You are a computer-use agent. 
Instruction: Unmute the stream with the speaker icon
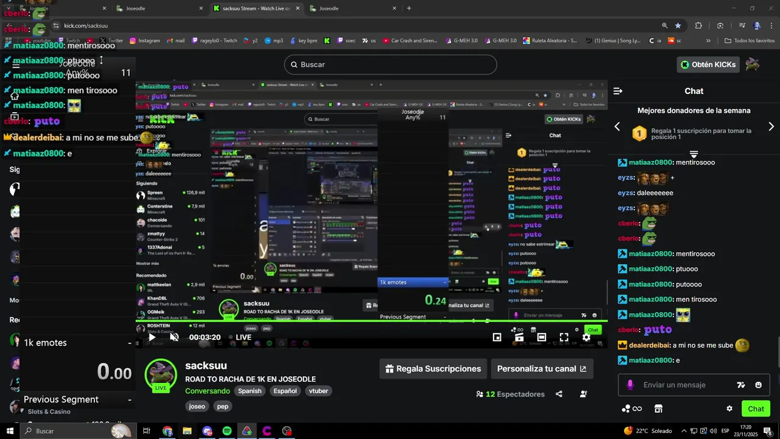point(174,337)
